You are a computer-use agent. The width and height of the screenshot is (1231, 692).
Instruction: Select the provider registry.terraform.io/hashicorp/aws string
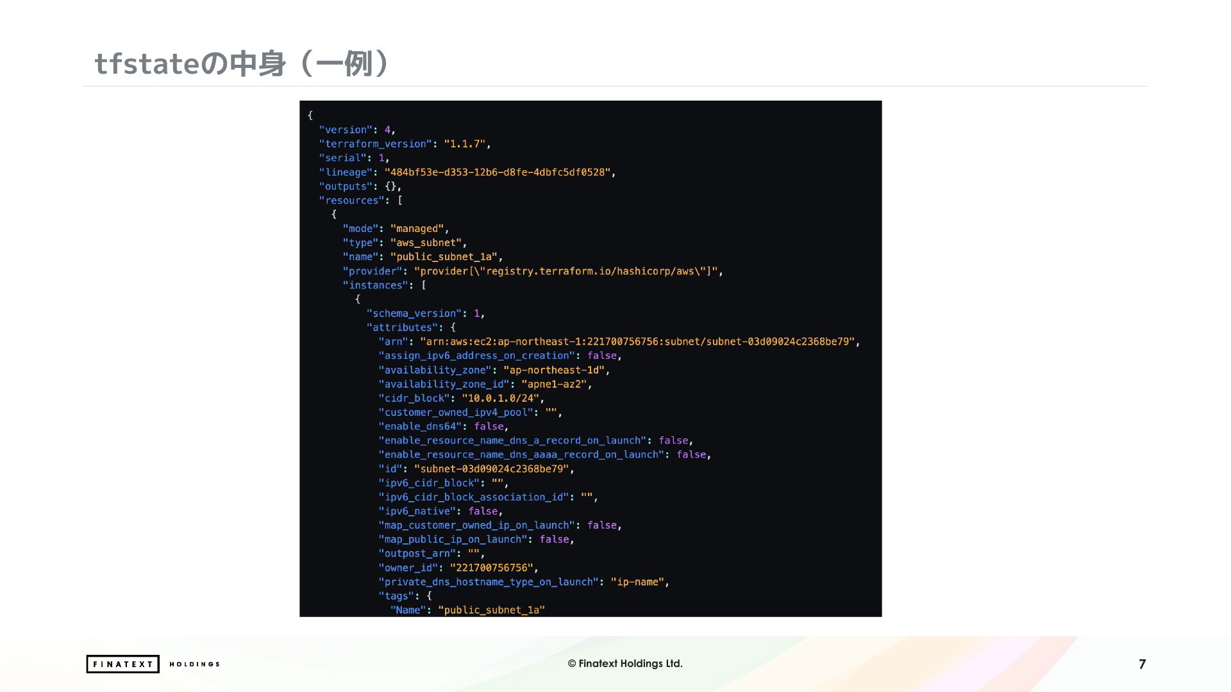566,271
